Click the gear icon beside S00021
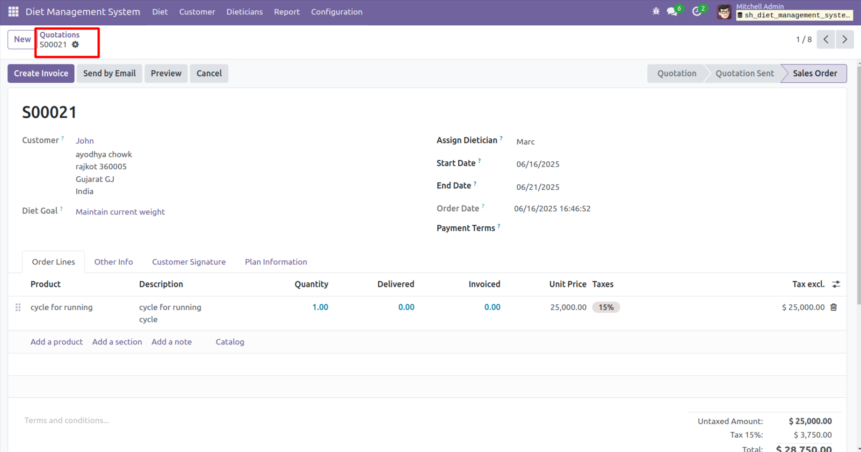 tap(75, 45)
